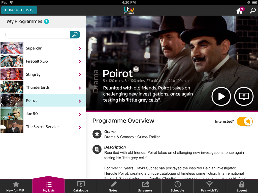Open the home icon with notification badge

pyautogui.click(x=239, y=11)
